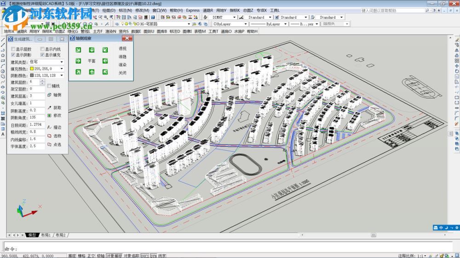Enable the 显示层数 checkbox

coord(13,49)
